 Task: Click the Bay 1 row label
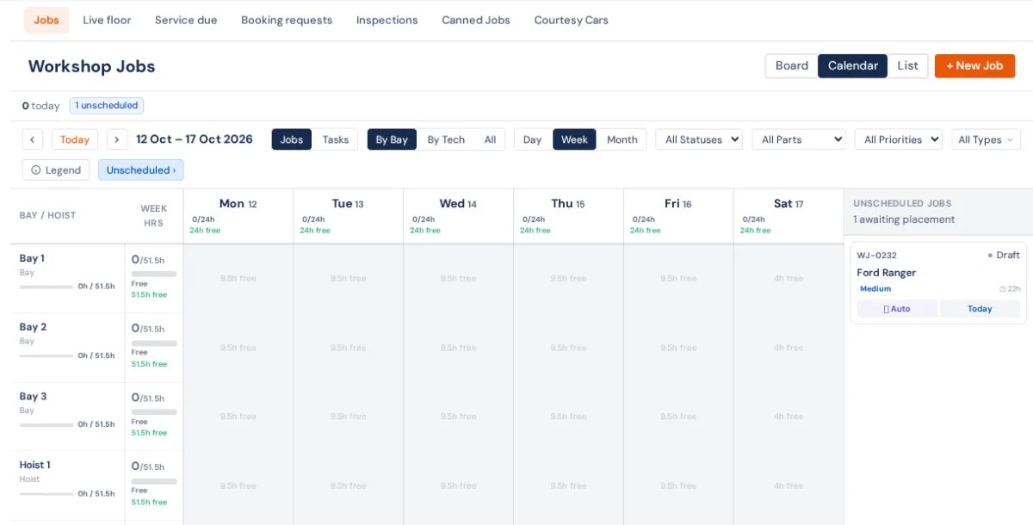(33, 258)
